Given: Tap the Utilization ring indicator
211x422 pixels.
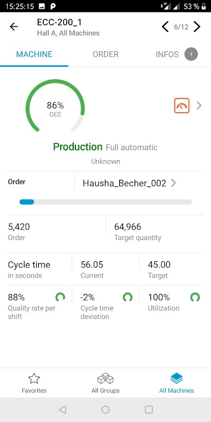Looking at the screenshot, I should (x=195, y=297).
